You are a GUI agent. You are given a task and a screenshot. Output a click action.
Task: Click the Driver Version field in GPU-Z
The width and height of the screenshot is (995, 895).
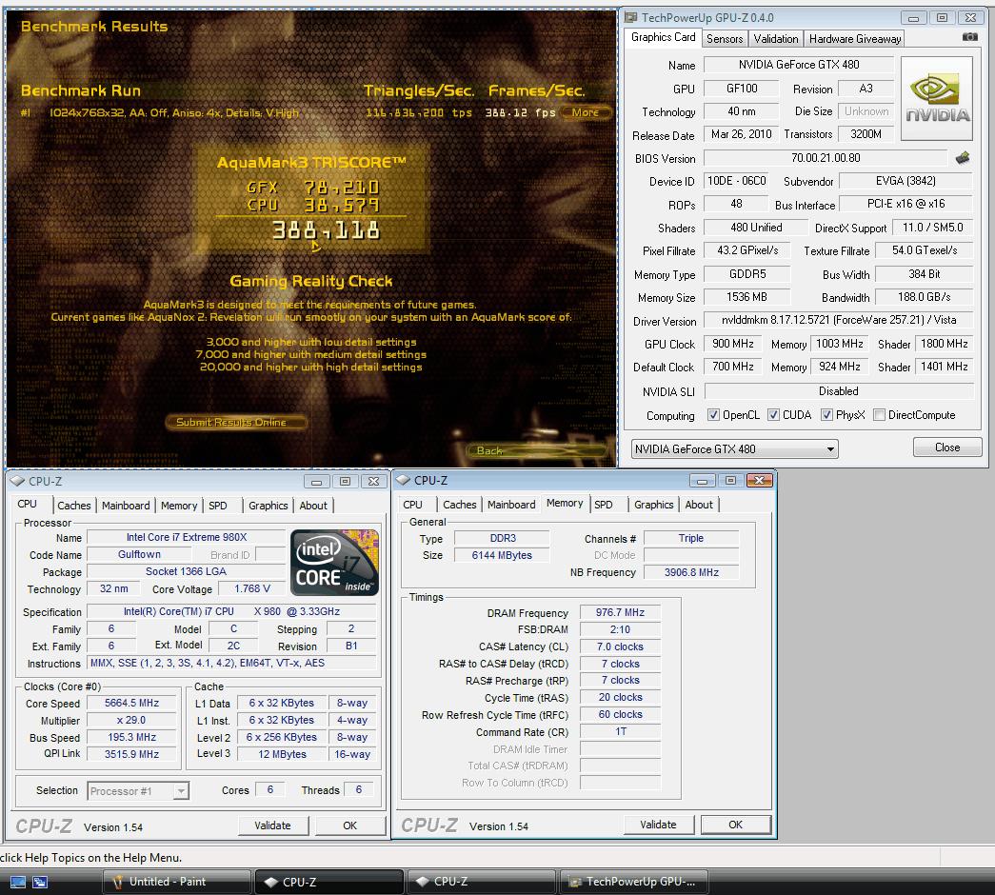[x=838, y=321]
